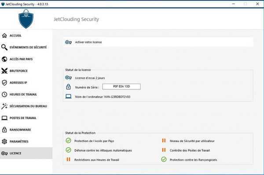The width and height of the screenshot is (264, 175).
Task: Click Protection contre les Rancongiciels status
Action: [193, 160]
